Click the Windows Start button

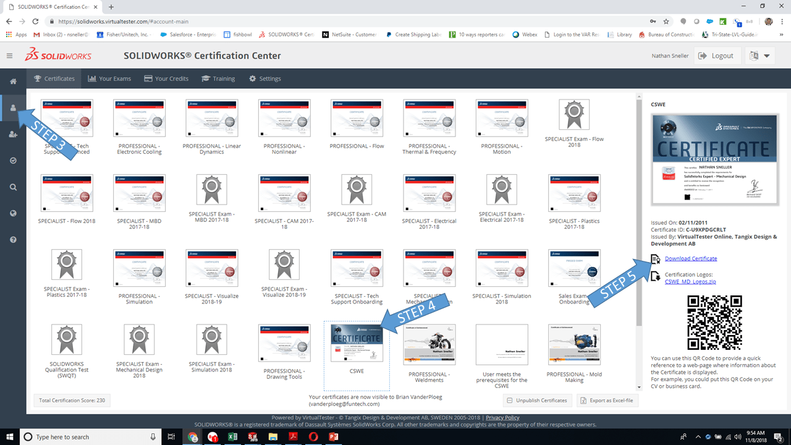pos(9,437)
